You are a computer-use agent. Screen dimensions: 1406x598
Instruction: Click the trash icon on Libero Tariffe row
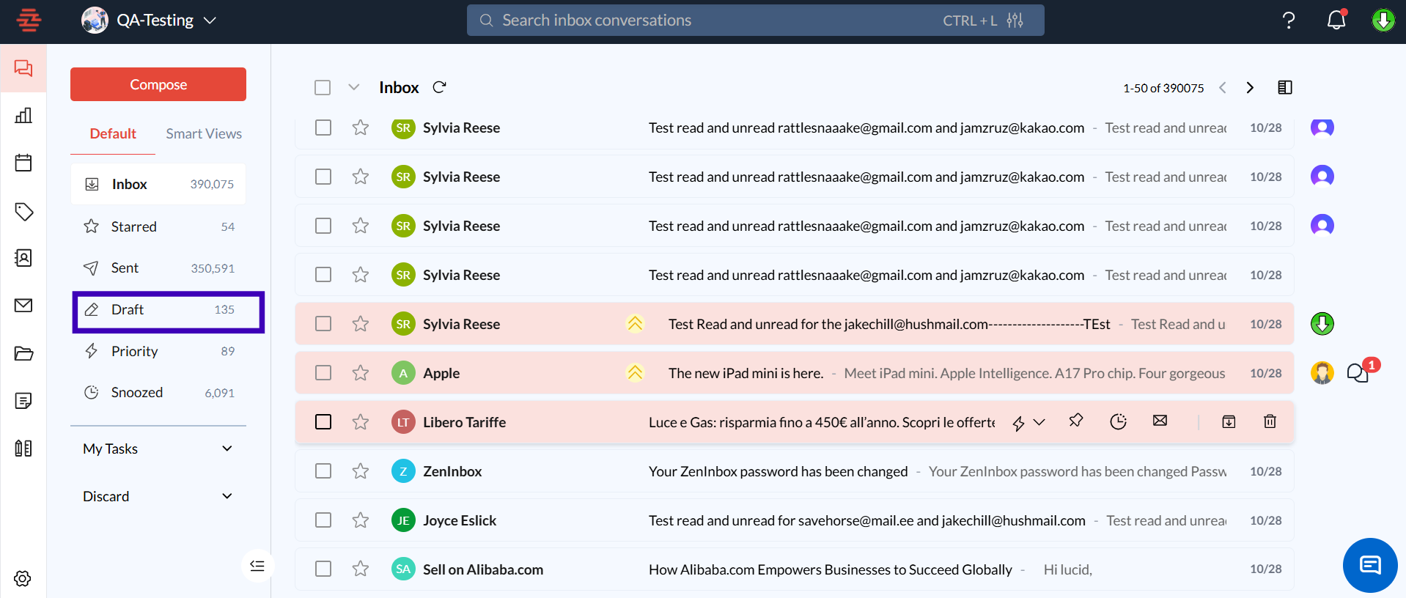pyautogui.click(x=1270, y=421)
